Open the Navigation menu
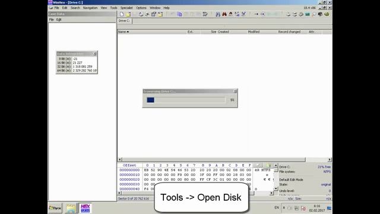380x214 pixels. pos(90,8)
